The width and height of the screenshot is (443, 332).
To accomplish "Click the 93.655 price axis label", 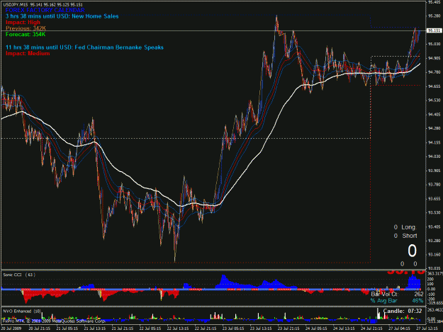I will (434, 199).
